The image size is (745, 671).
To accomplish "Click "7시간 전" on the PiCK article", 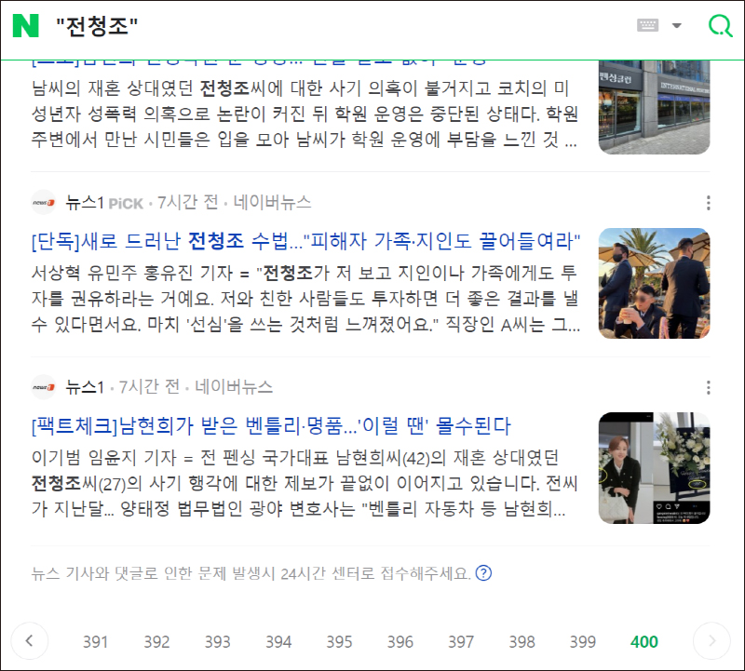I will point(188,202).
